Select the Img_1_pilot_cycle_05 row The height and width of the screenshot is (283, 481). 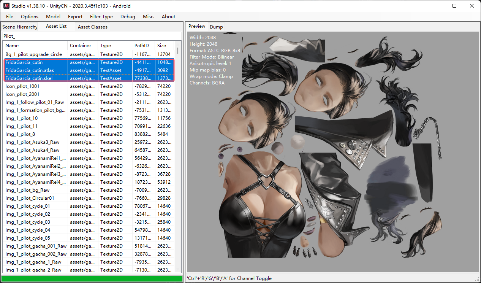click(x=89, y=238)
